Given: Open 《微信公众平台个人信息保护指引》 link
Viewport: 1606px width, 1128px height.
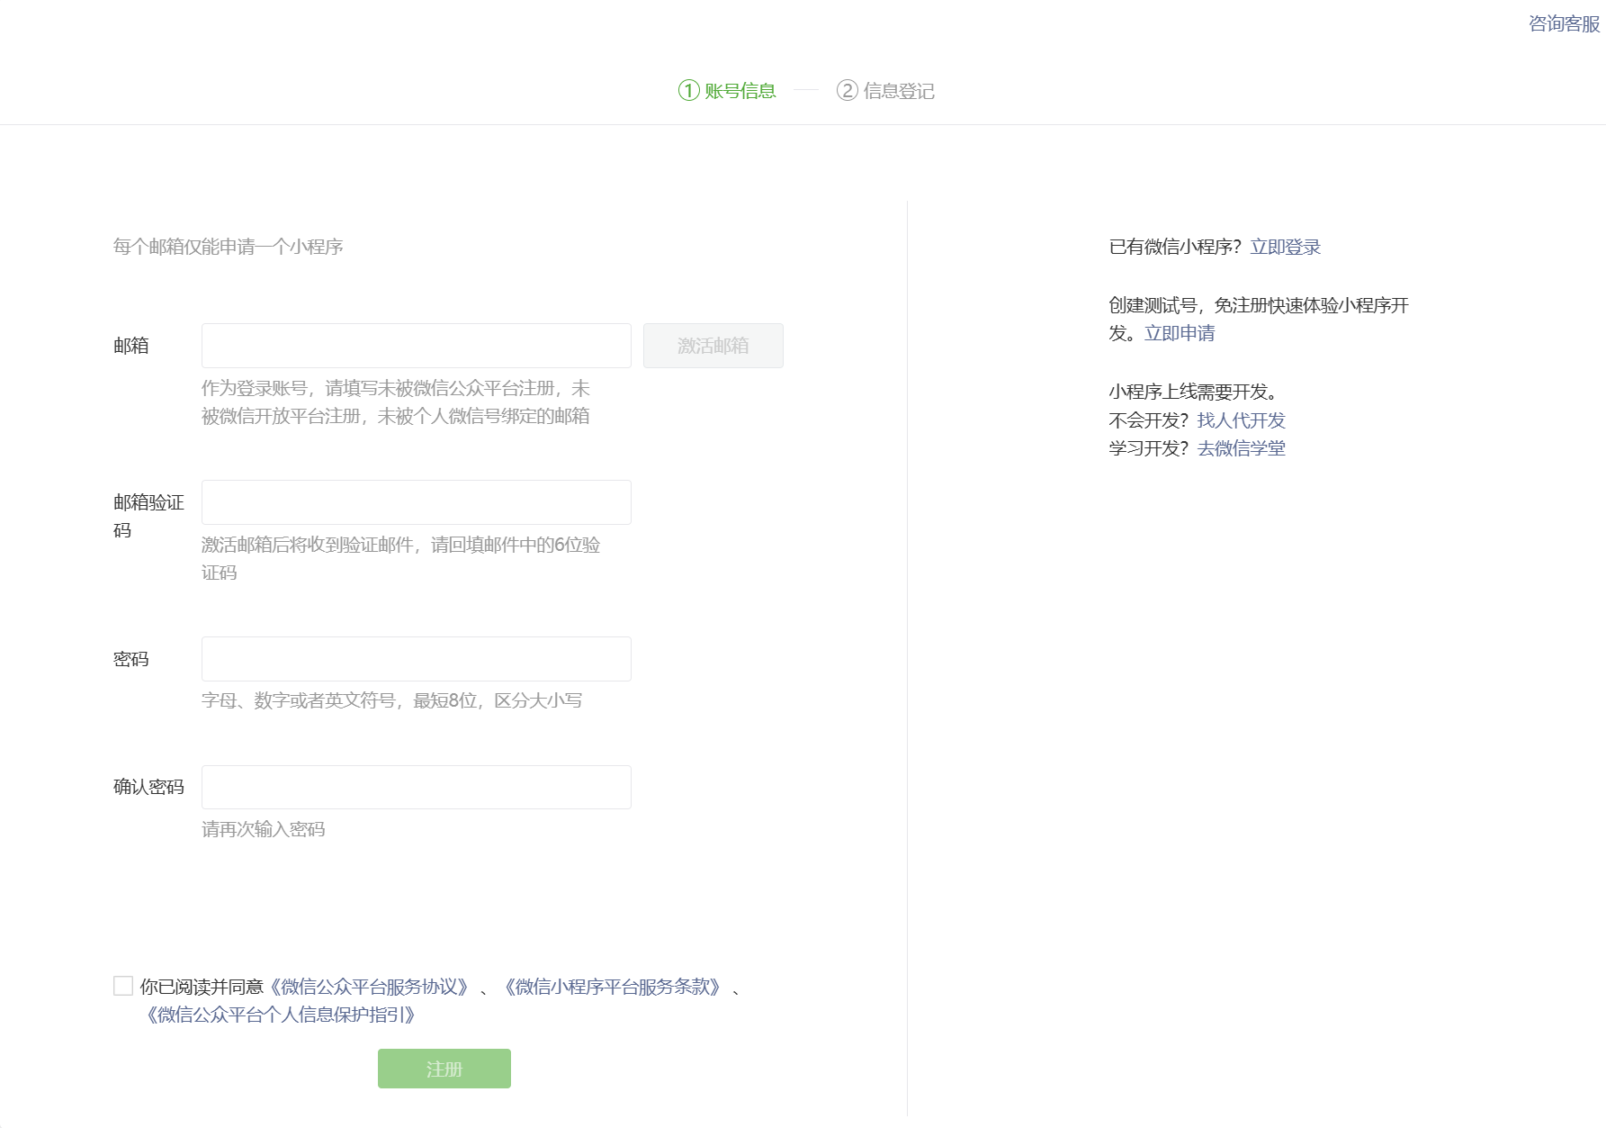Looking at the screenshot, I should coord(281,1015).
